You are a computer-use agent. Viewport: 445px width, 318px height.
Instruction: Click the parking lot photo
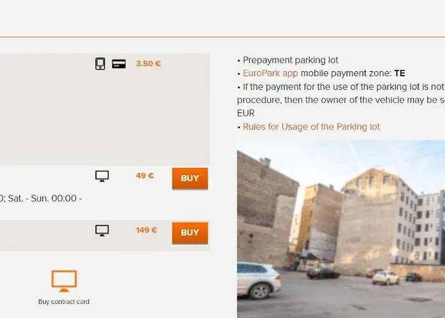[x=341, y=229]
